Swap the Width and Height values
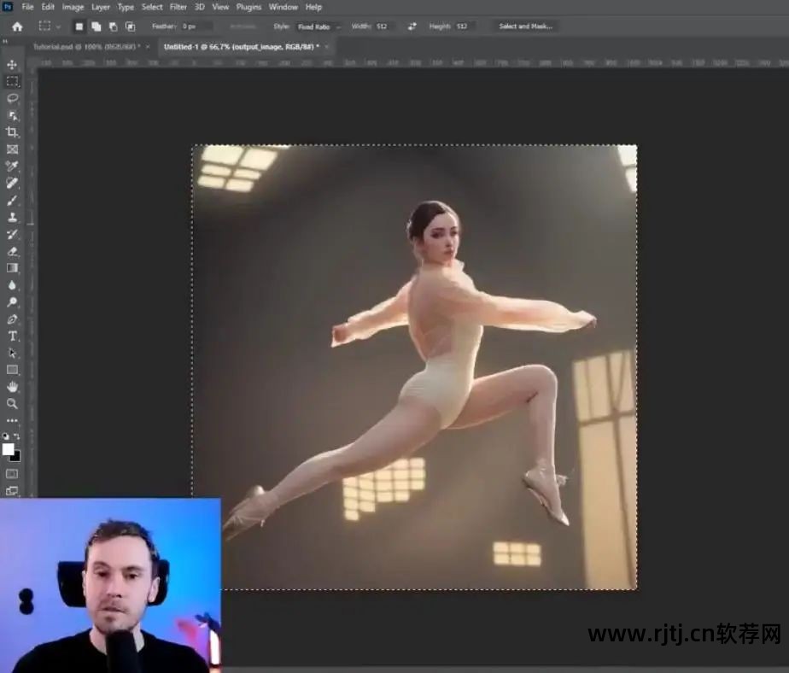This screenshot has height=673, width=789. (x=412, y=26)
